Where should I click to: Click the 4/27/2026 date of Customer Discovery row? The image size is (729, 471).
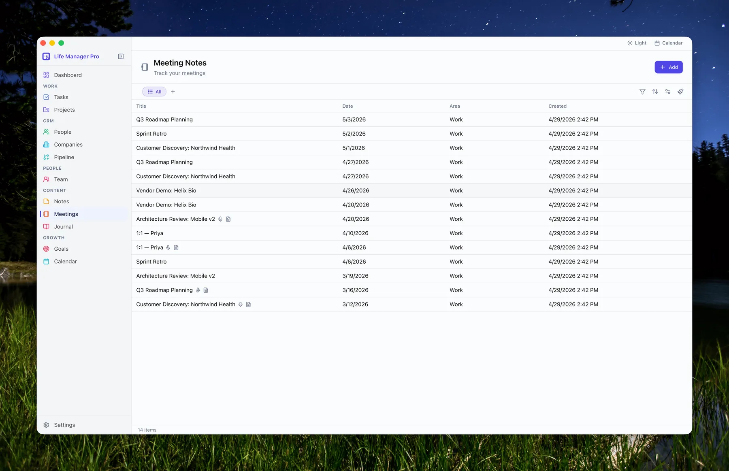point(356,176)
